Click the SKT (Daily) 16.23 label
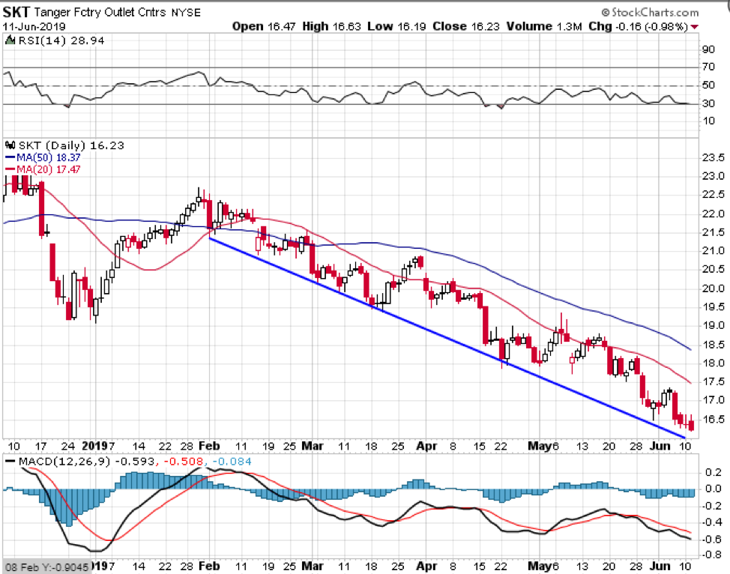 [x=71, y=145]
